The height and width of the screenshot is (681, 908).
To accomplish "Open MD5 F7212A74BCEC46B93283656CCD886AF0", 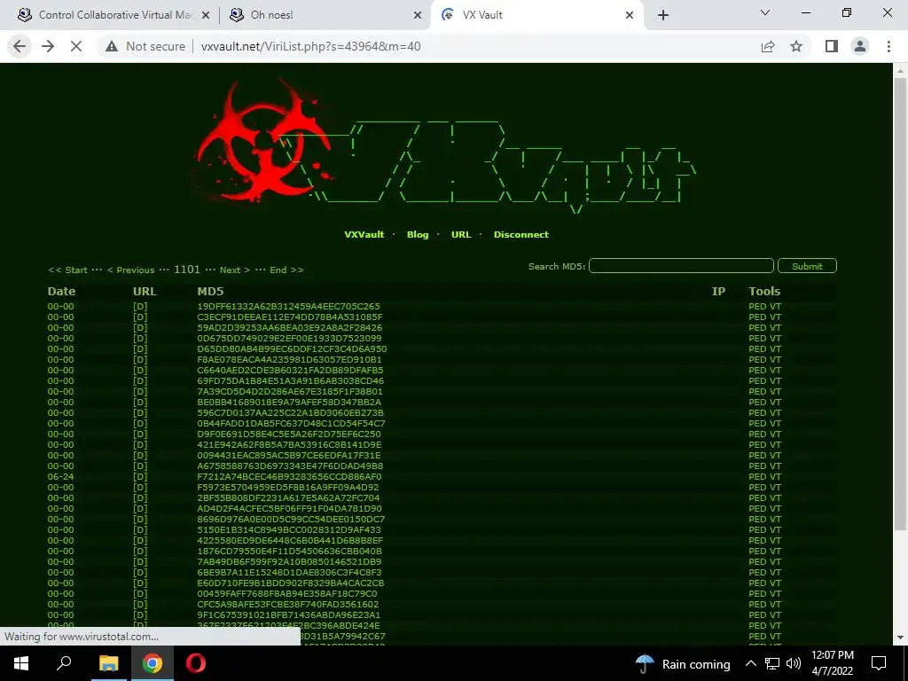I will pos(289,476).
